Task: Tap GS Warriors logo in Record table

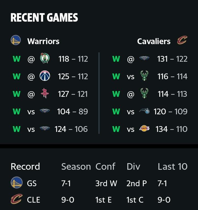Action: pos(16,182)
